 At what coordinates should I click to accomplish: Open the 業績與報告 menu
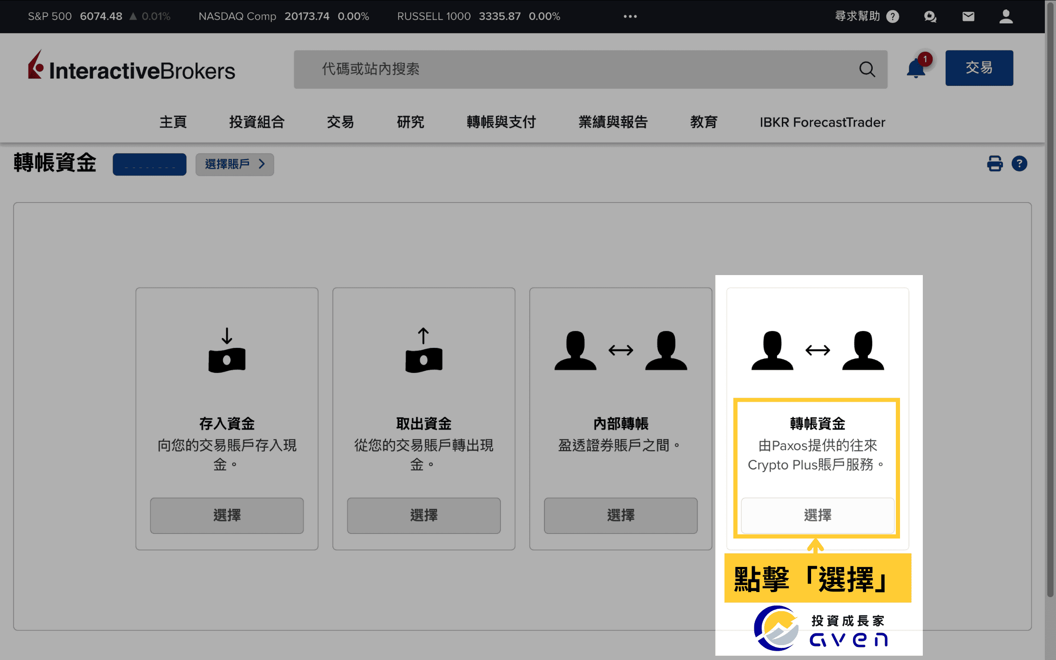click(x=613, y=122)
